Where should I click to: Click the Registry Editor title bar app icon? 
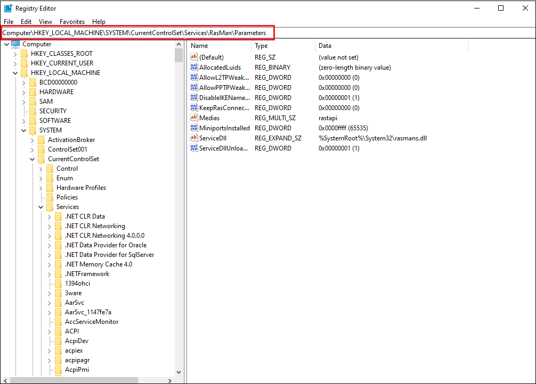[8, 8]
